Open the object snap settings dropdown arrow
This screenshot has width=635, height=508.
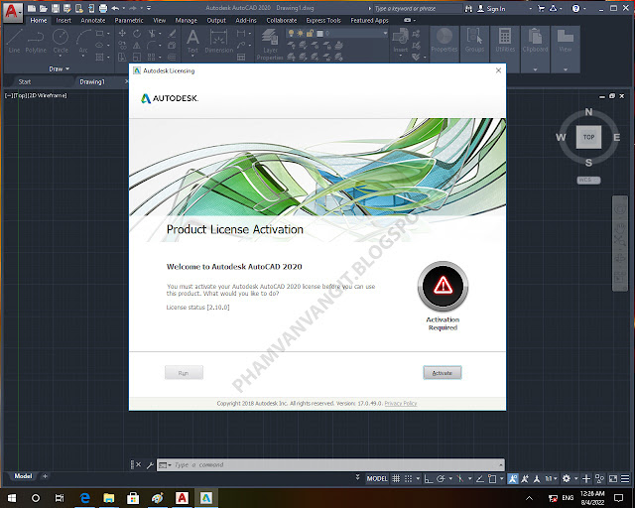501,479
